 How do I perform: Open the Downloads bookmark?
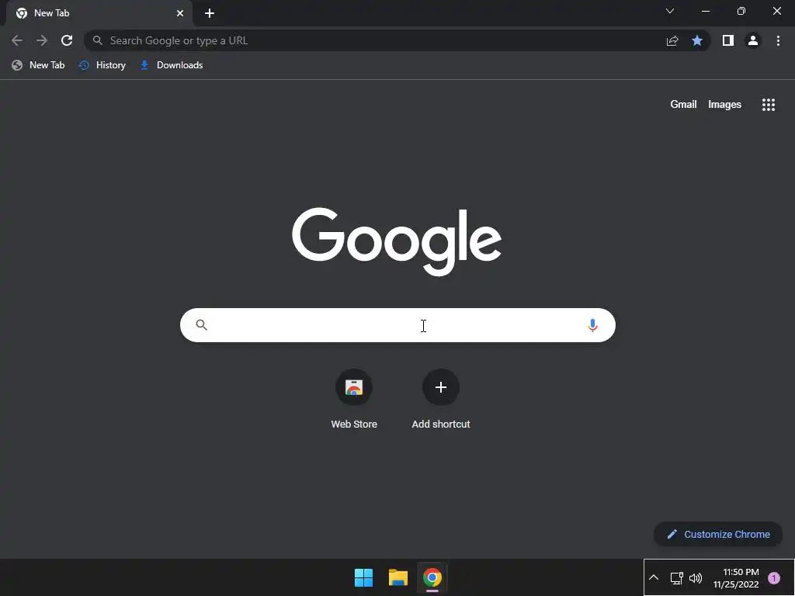click(172, 65)
